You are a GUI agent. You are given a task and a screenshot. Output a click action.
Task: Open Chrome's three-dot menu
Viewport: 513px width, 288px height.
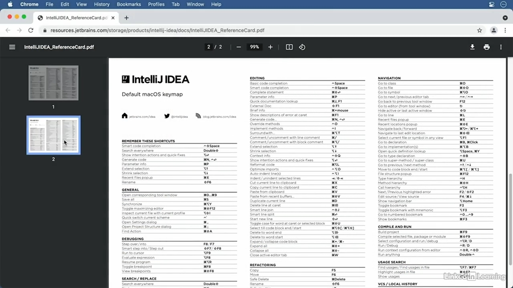(x=505, y=30)
